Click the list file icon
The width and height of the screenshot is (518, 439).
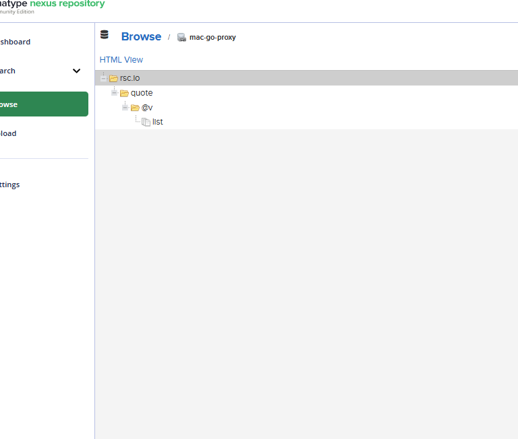coord(146,122)
